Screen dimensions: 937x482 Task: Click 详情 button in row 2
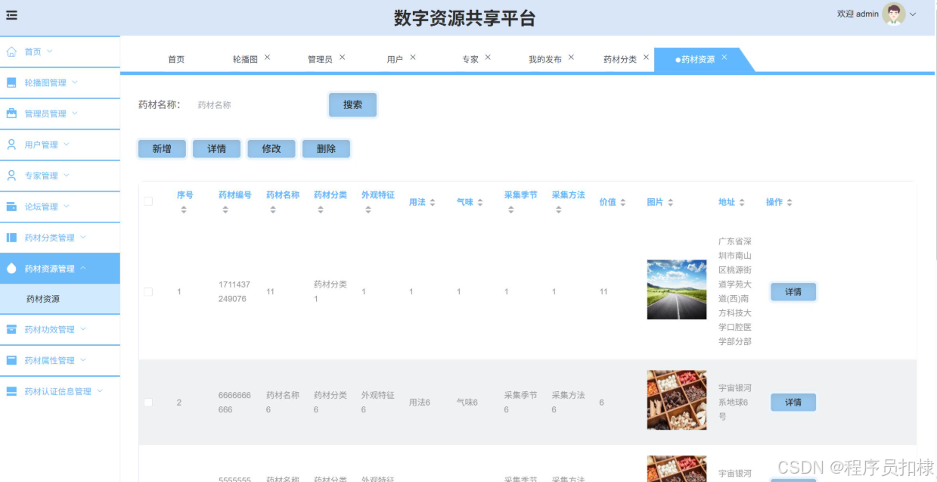pyautogui.click(x=793, y=402)
